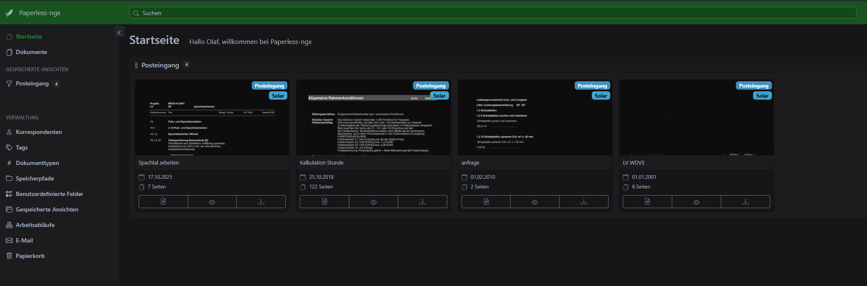
Task: Open details of Spachtal arbeiten document
Action: 163,202
